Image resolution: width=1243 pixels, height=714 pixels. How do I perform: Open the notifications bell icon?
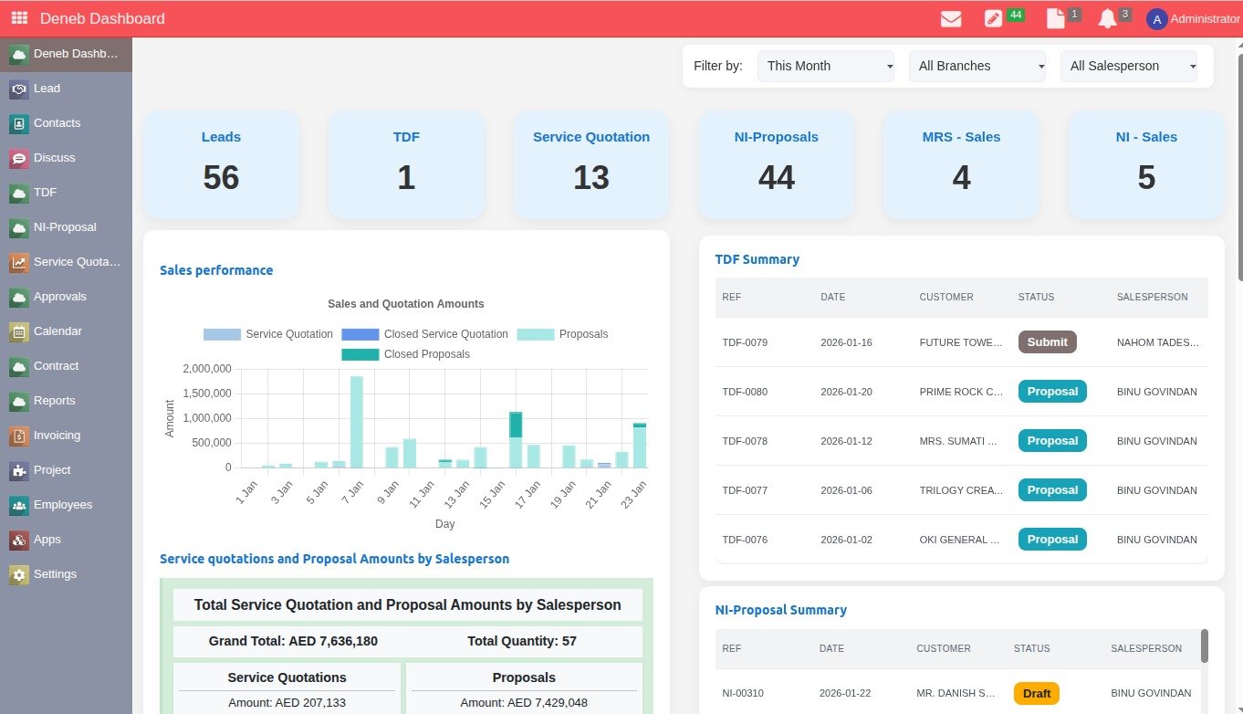(x=1107, y=18)
